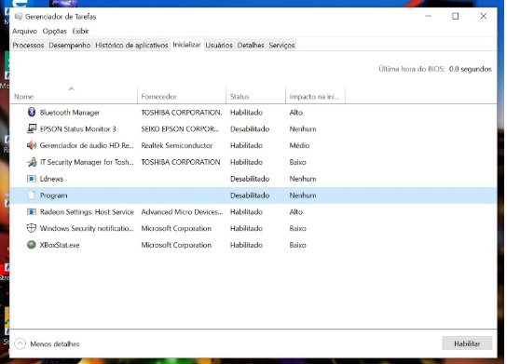This screenshot has width=520, height=364.
Task: Select the Ldnews entry name
Action: 51,179
